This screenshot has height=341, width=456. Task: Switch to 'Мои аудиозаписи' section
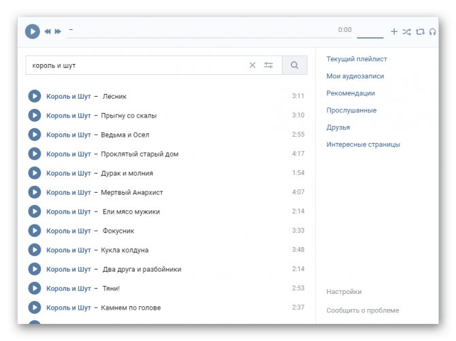355,76
